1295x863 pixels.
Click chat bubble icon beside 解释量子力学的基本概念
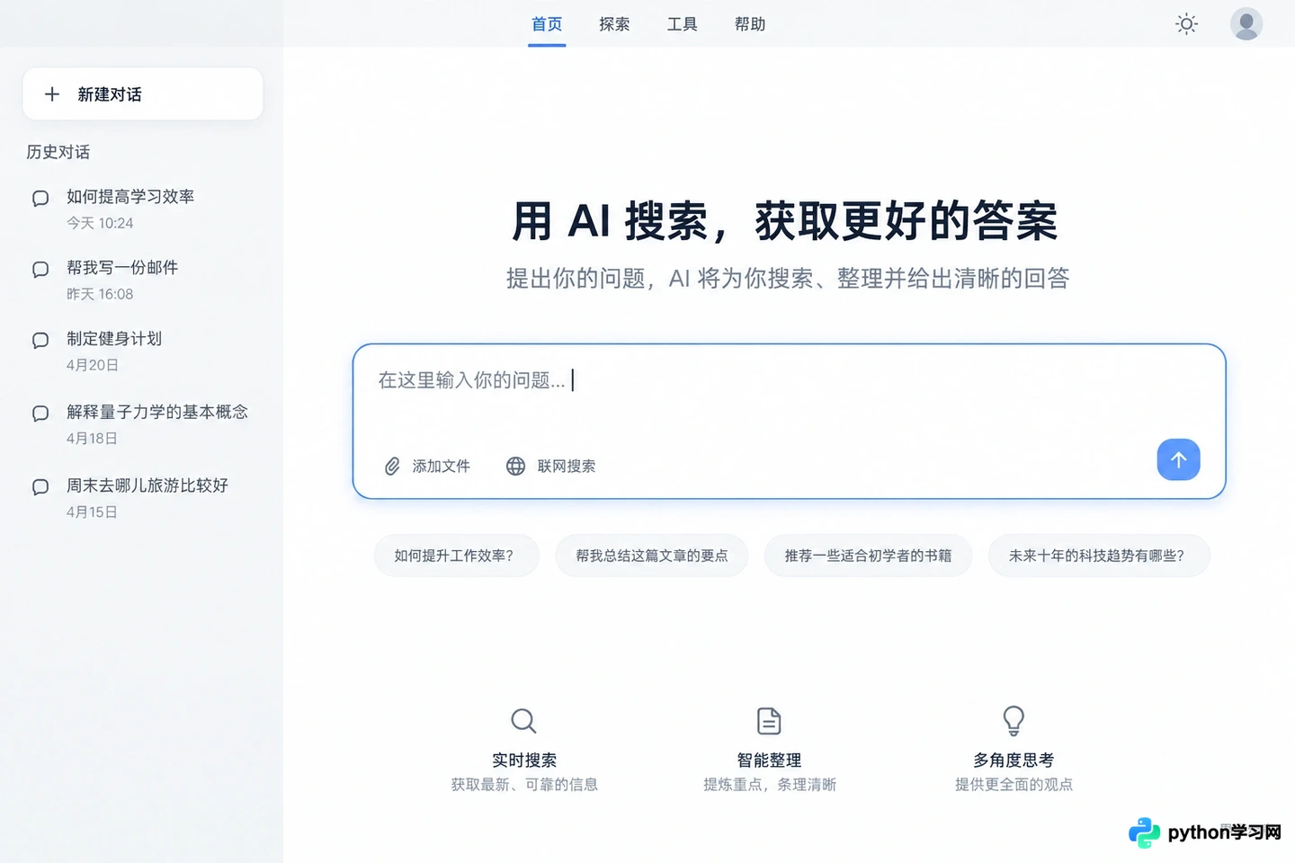40,414
